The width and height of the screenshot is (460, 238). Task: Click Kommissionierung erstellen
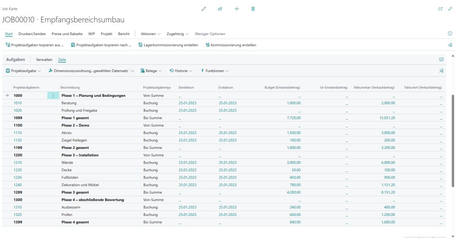click(231, 45)
